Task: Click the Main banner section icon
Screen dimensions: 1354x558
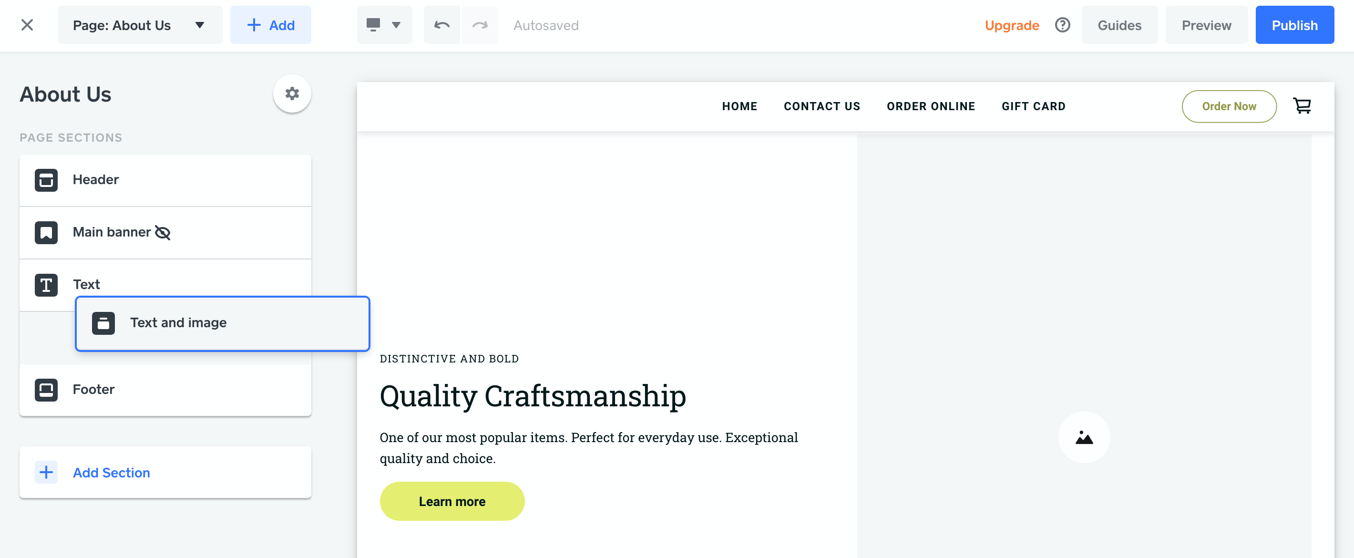Action: 46,232
